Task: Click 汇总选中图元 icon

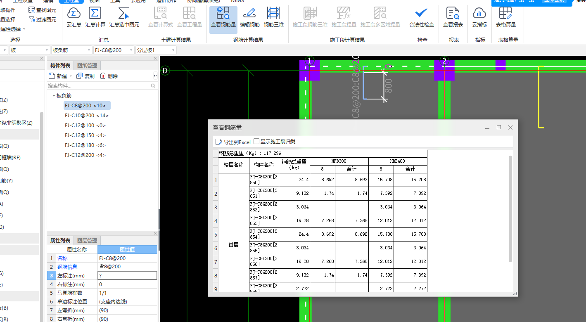Action: pos(124,14)
